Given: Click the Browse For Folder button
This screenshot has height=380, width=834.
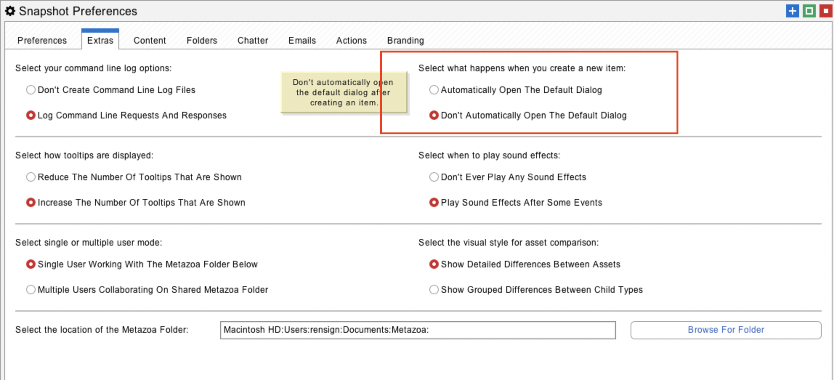Looking at the screenshot, I should (725, 330).
